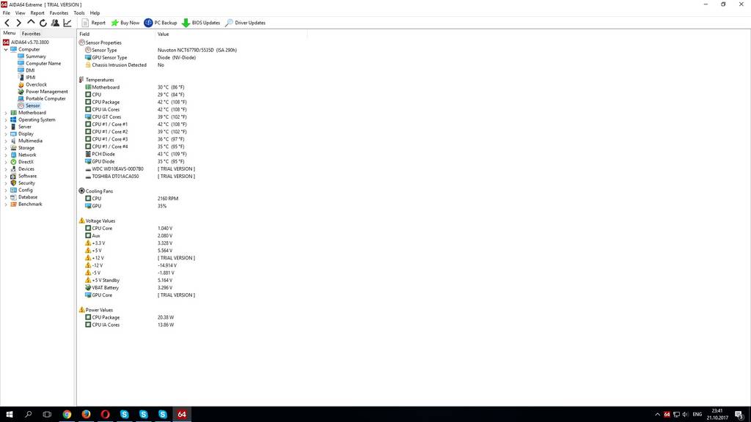Open taskbar search
This screenshot has height=422, width=751.
coord(29,415)
